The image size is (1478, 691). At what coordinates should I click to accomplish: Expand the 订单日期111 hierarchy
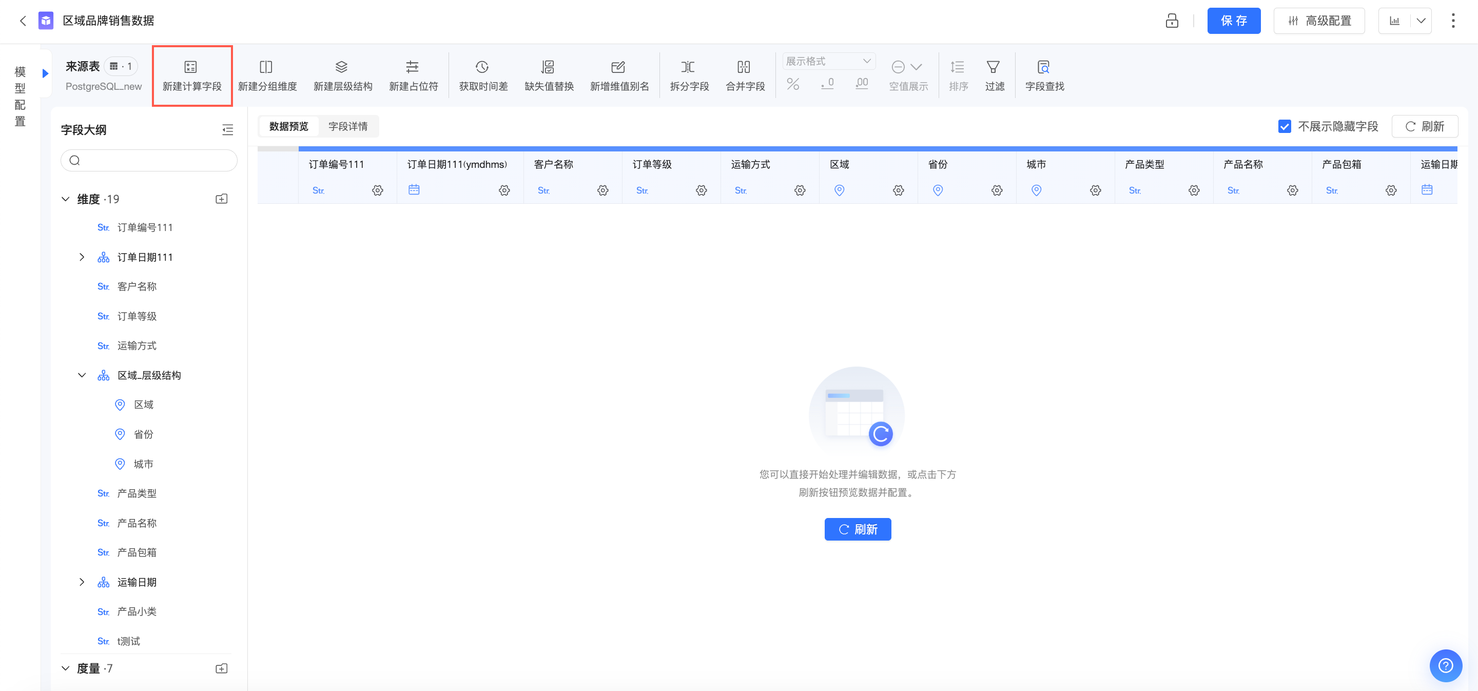pos(82,257)
